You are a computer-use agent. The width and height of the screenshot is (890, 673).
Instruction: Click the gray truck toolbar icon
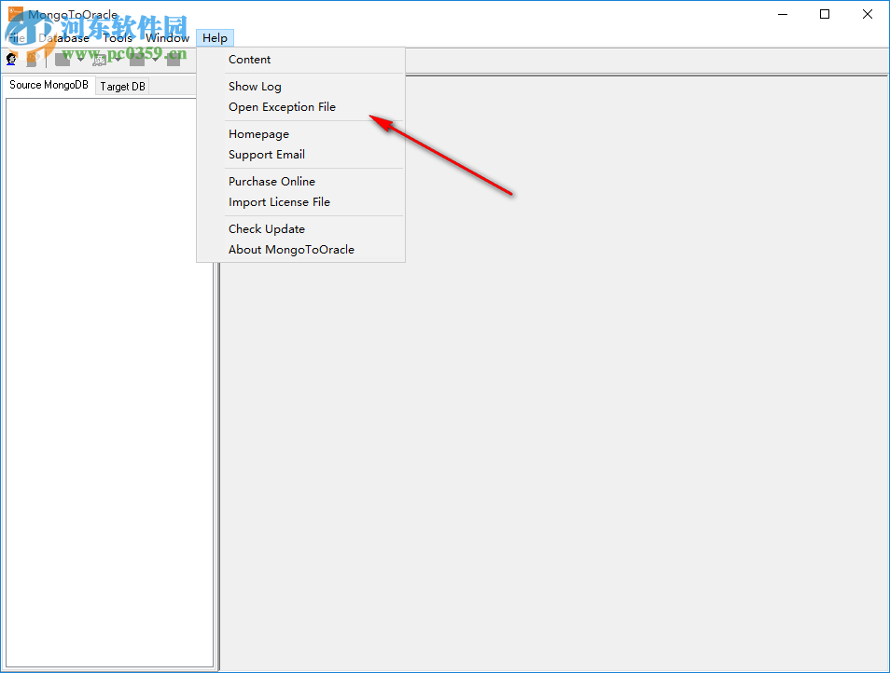[x=100, y=59]
